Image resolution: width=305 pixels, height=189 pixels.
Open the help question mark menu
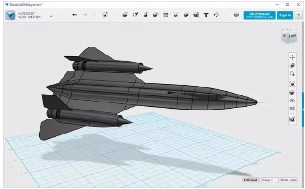(x=298, y=16)
